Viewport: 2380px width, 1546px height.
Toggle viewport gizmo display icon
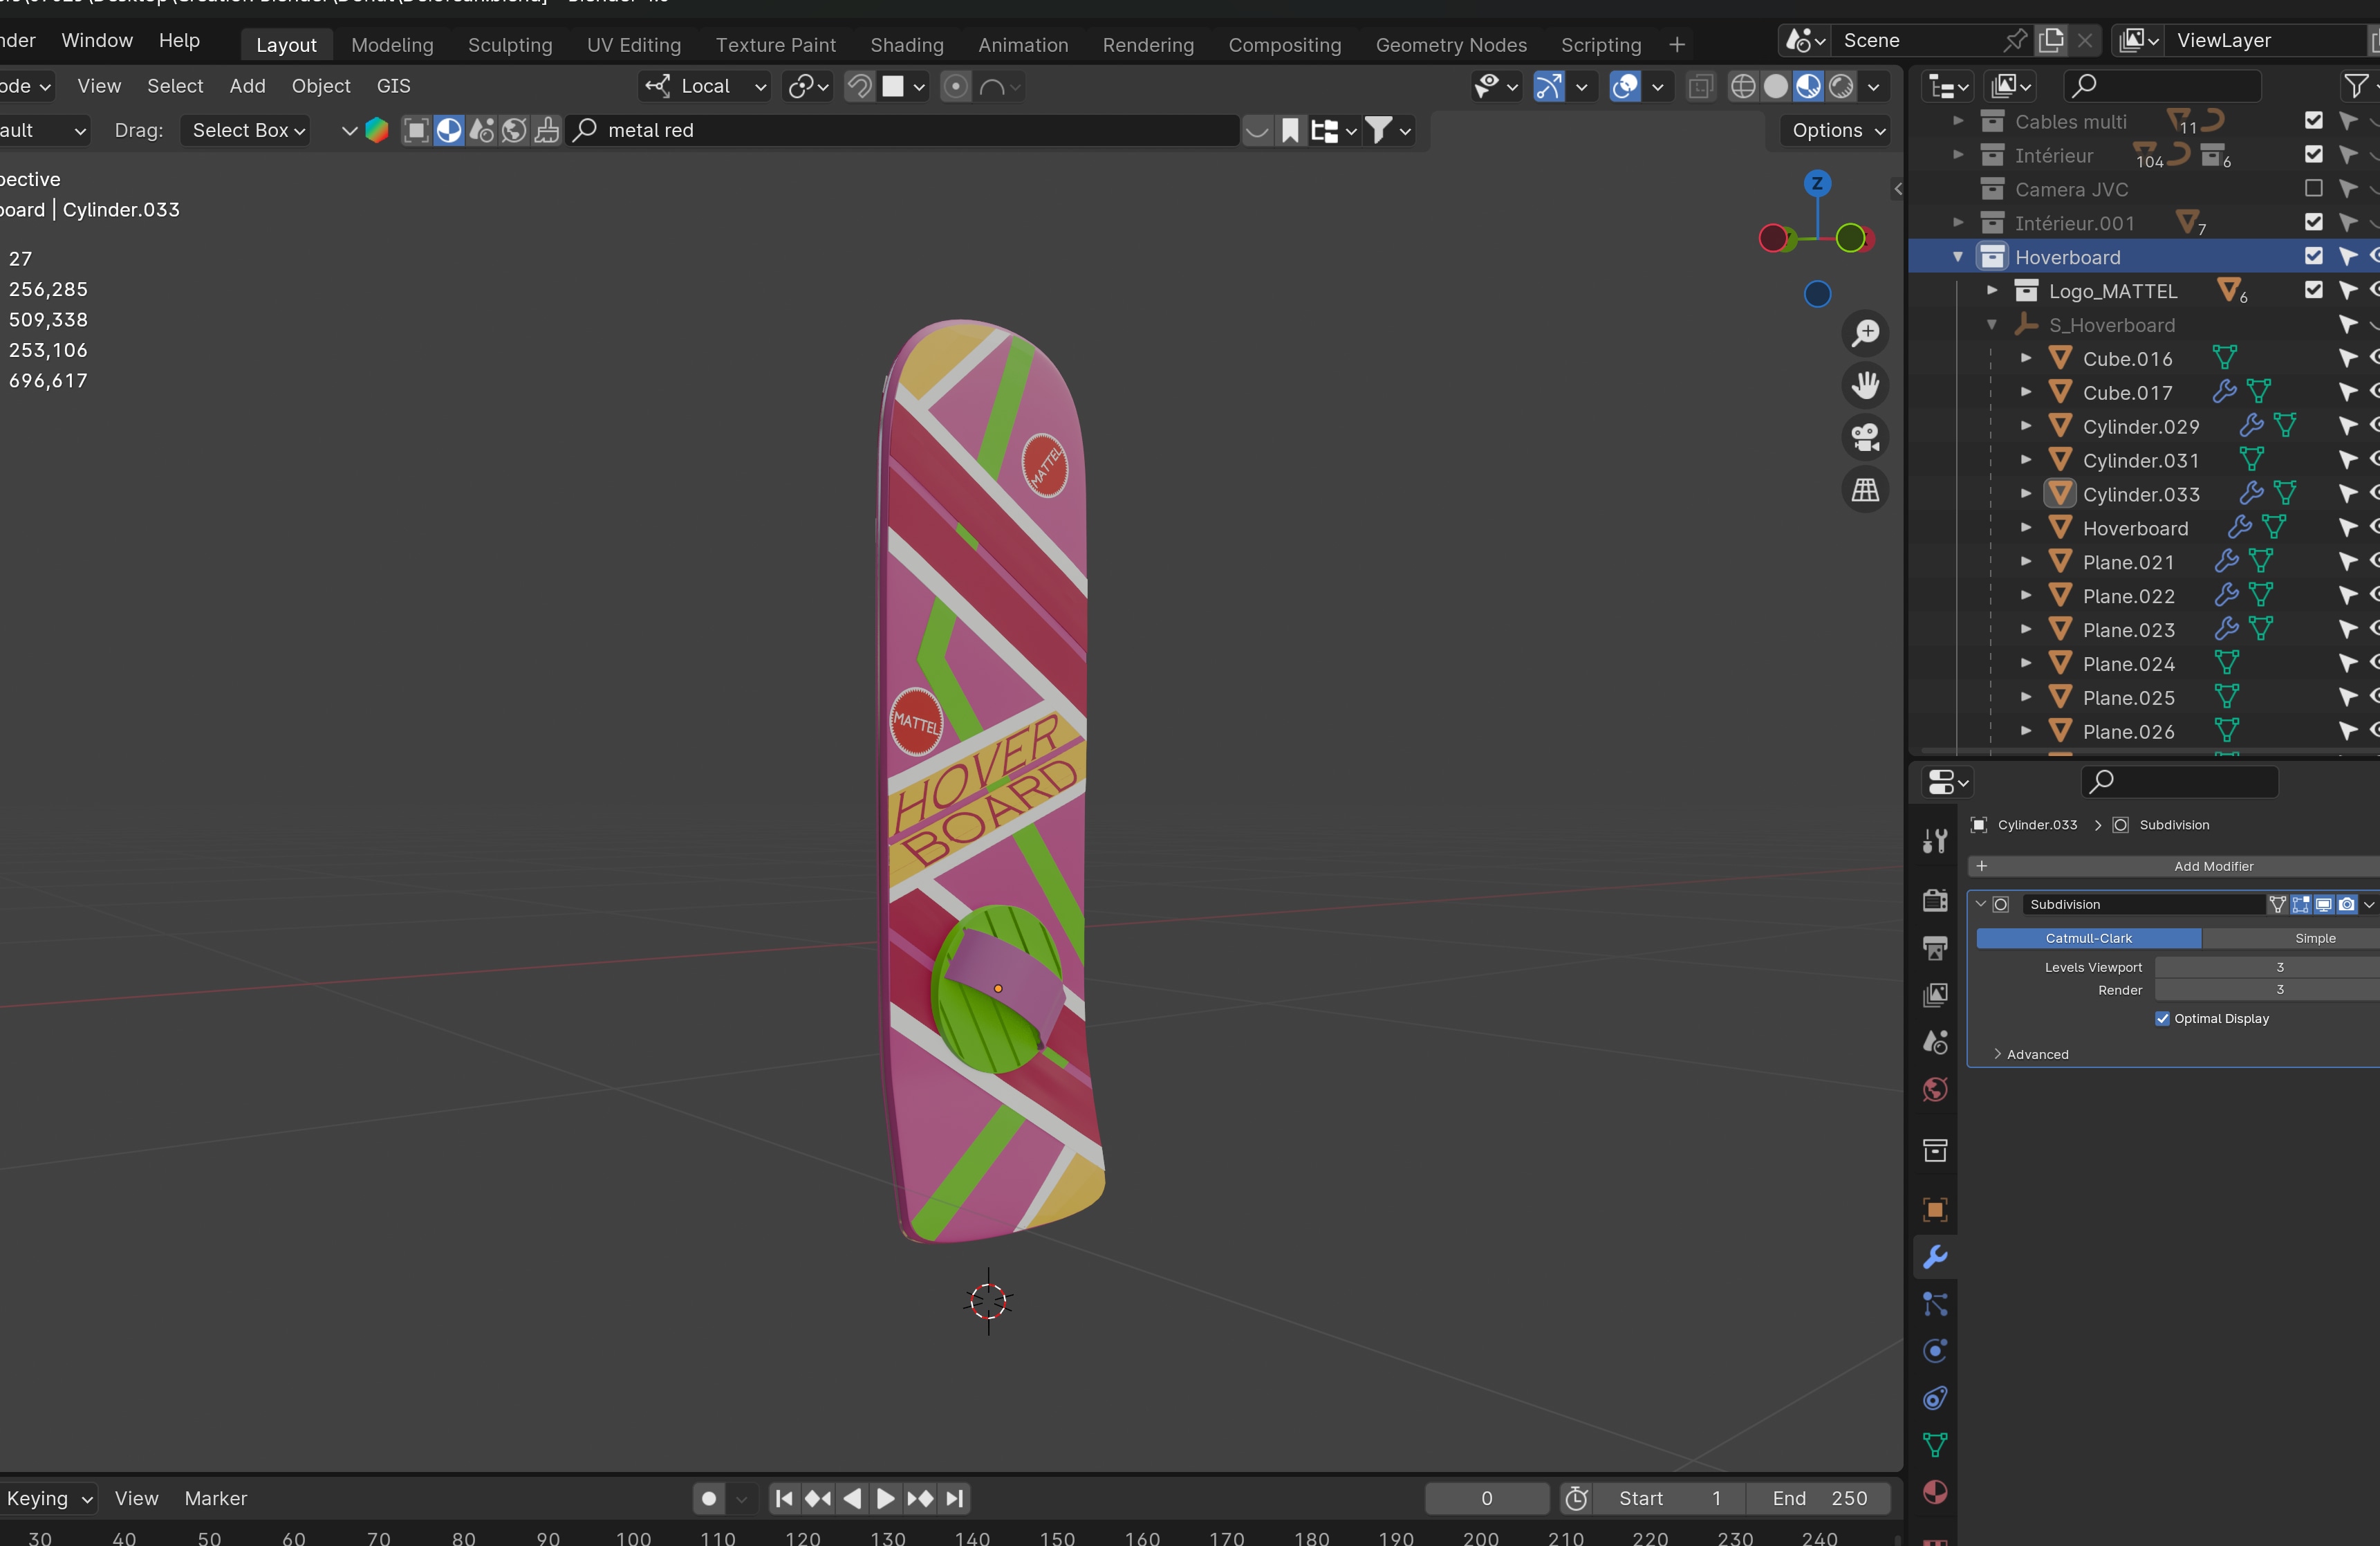point(1549,86)
